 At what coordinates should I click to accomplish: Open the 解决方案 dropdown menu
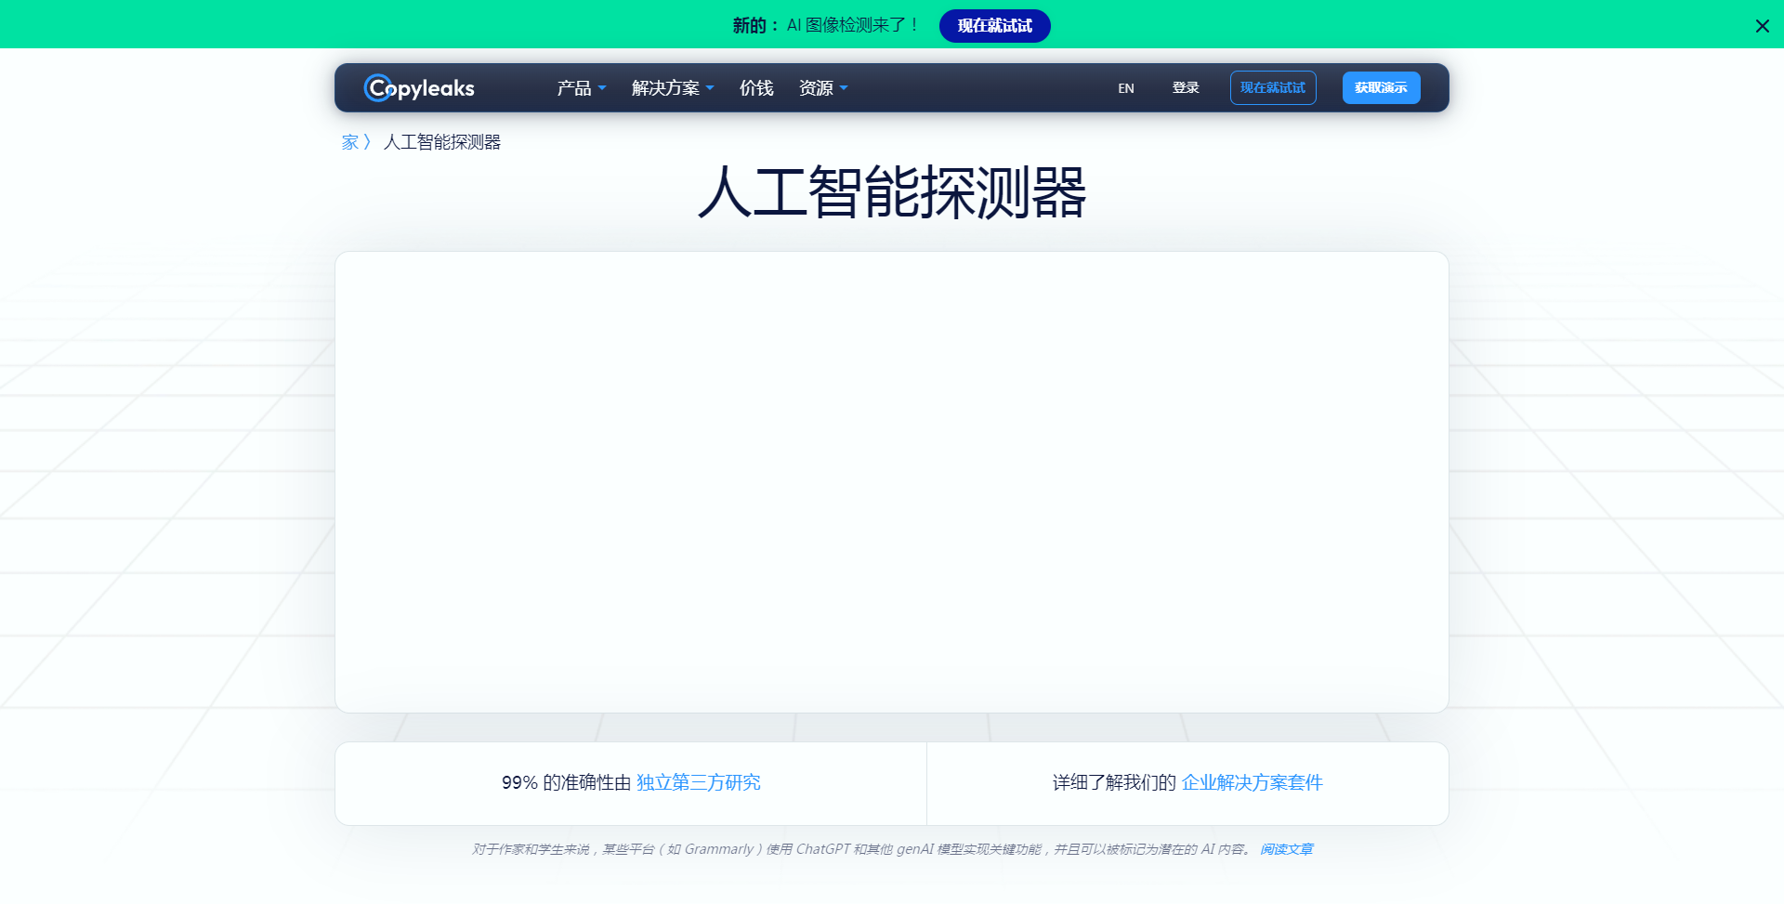672,88
